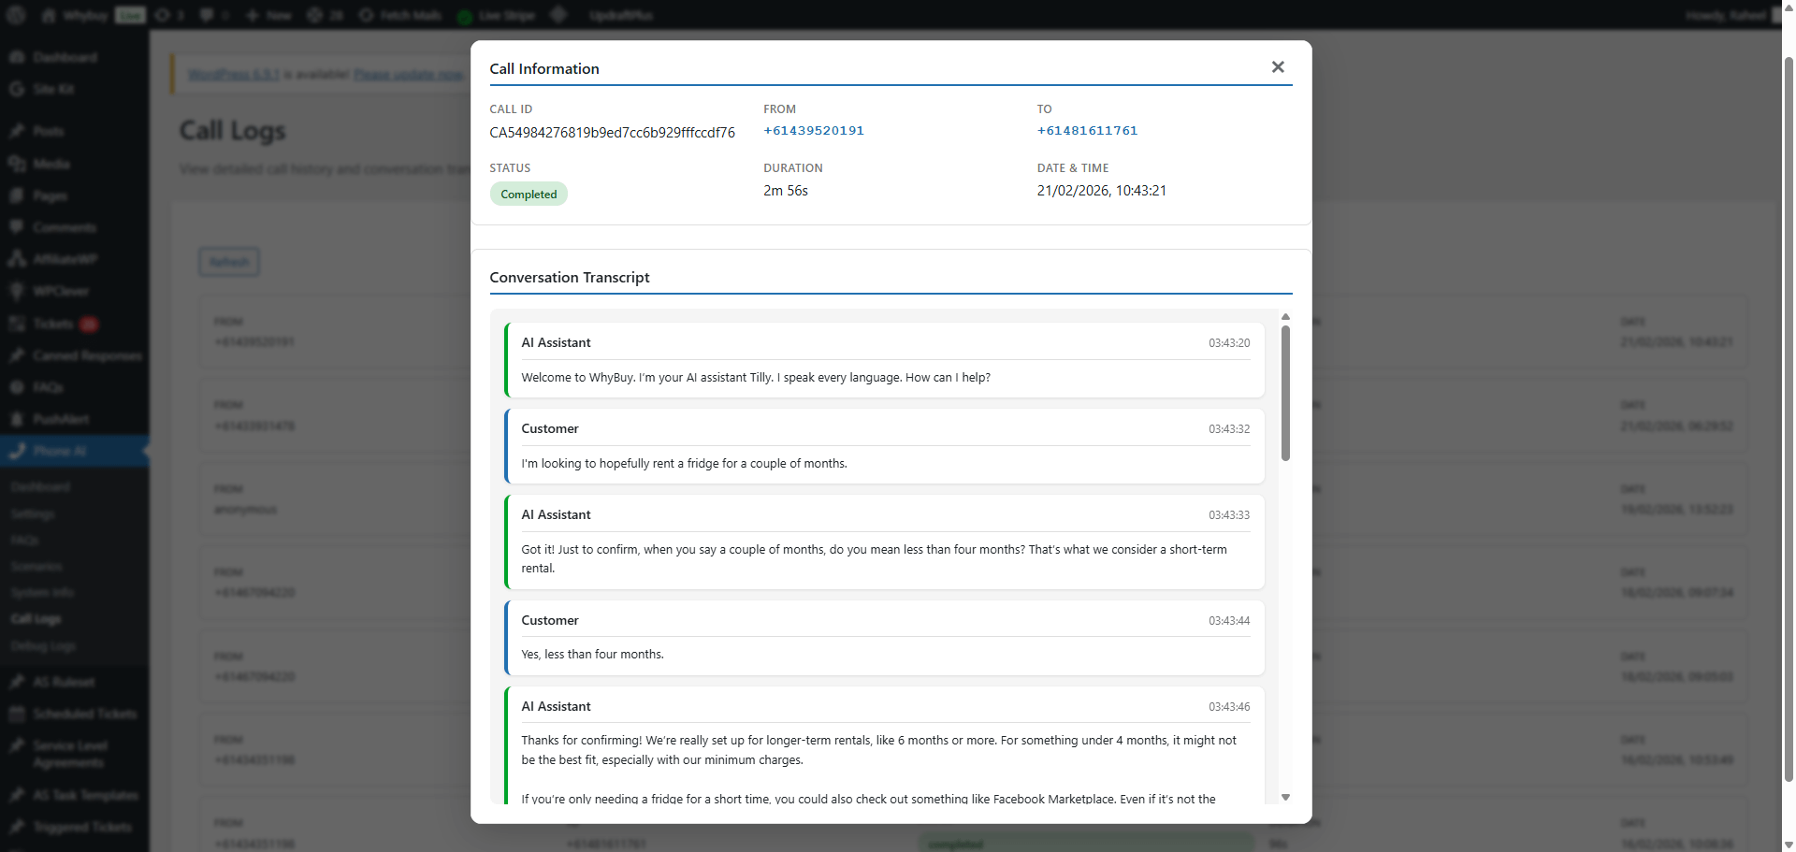Click the Dashboard icon in the sidebar
Screen dimensions: 1796x852
tap(17, 57)
